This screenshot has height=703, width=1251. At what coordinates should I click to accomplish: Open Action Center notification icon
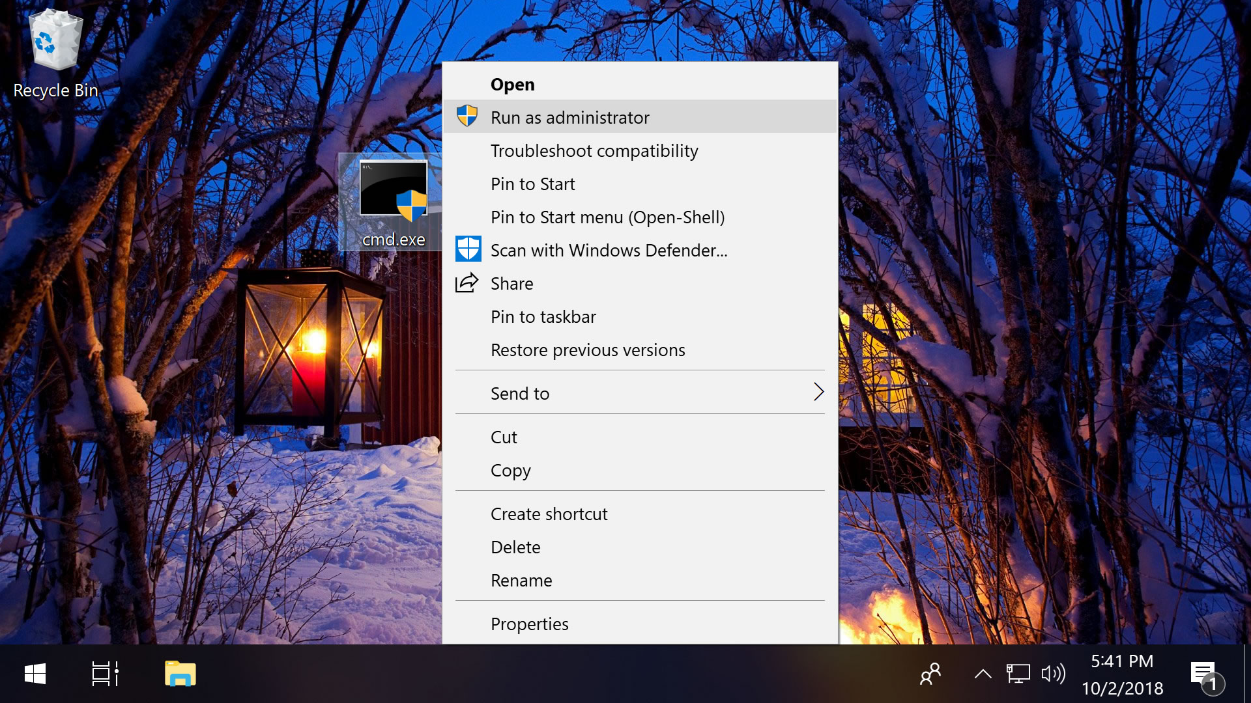click(x=1204, y=674)
